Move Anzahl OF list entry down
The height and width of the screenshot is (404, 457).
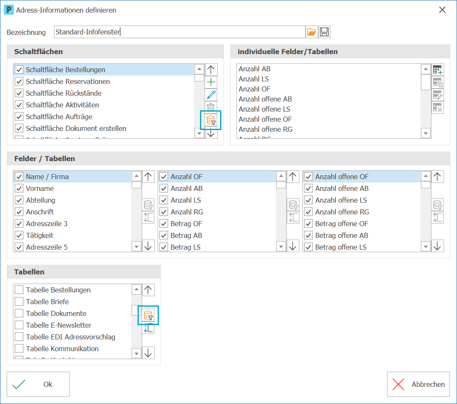coord(293,245)
